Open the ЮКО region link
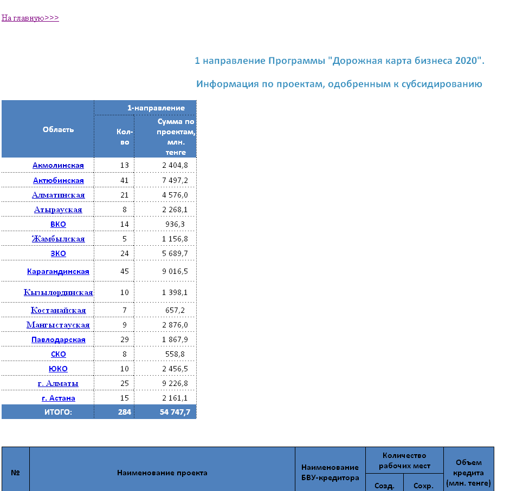 tap(58, 369)
